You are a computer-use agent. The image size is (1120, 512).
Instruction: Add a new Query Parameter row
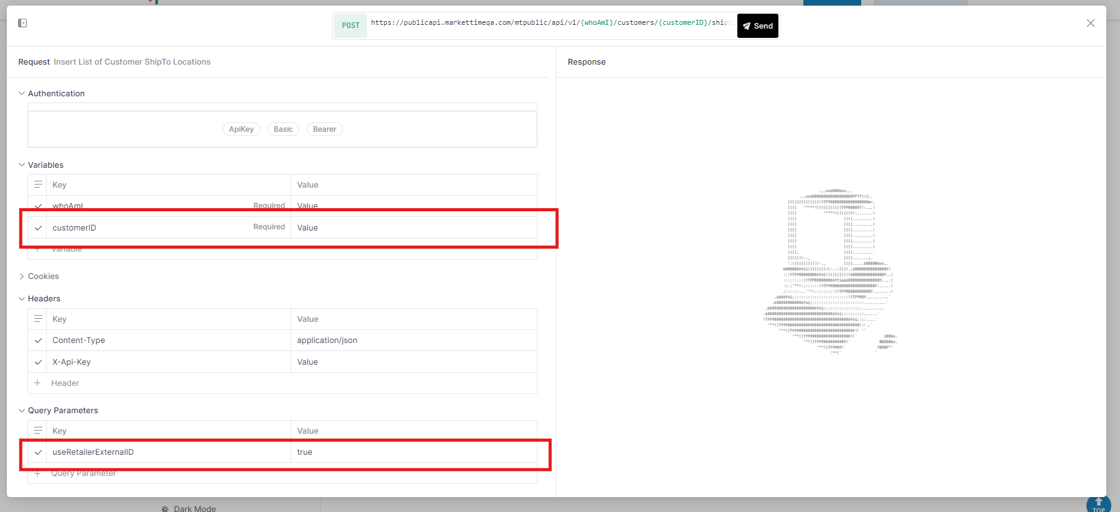tap(75, 473)
